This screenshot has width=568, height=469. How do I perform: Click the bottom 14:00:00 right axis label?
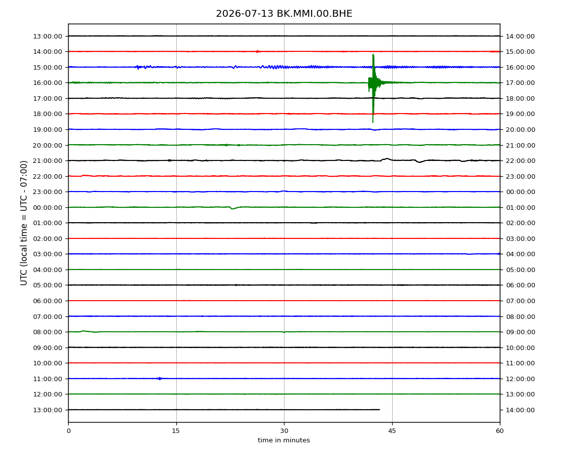520,410
